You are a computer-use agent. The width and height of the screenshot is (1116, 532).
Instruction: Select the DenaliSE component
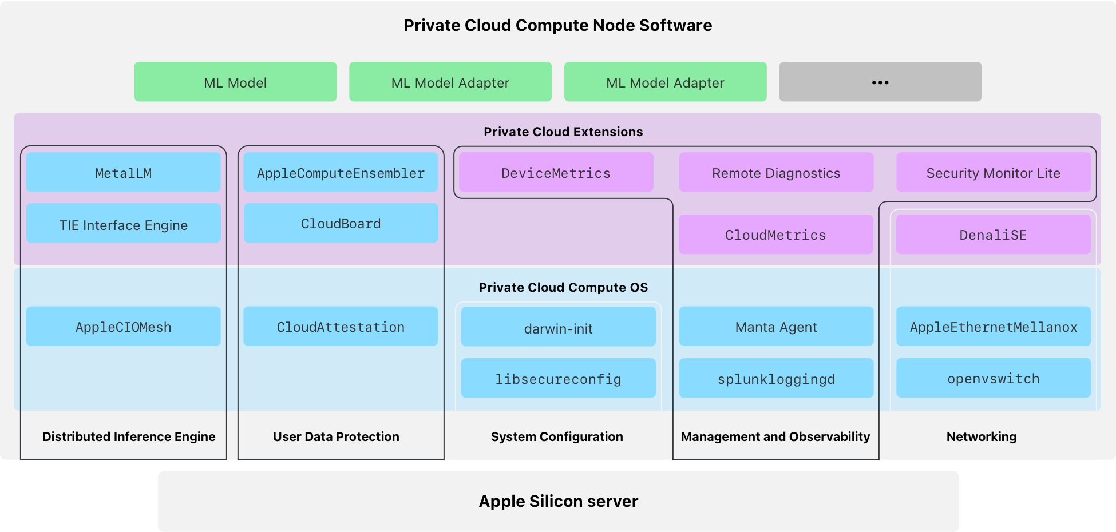pyautogui.click(x=993, y=235)
